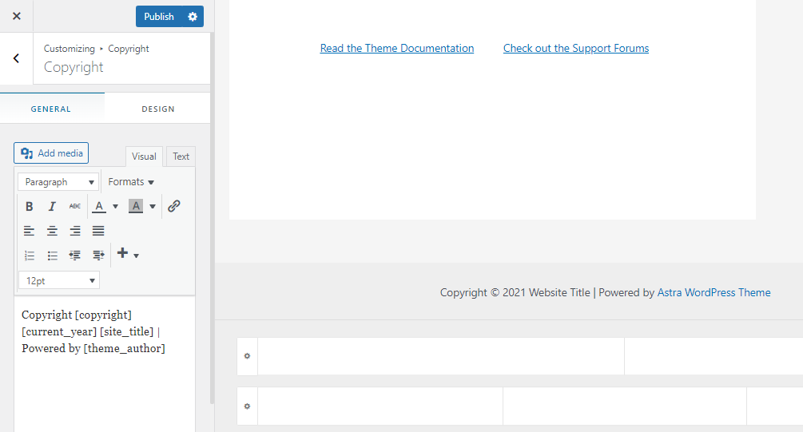Click the Add media button
The image size is (803, 432).
point(51,153)
